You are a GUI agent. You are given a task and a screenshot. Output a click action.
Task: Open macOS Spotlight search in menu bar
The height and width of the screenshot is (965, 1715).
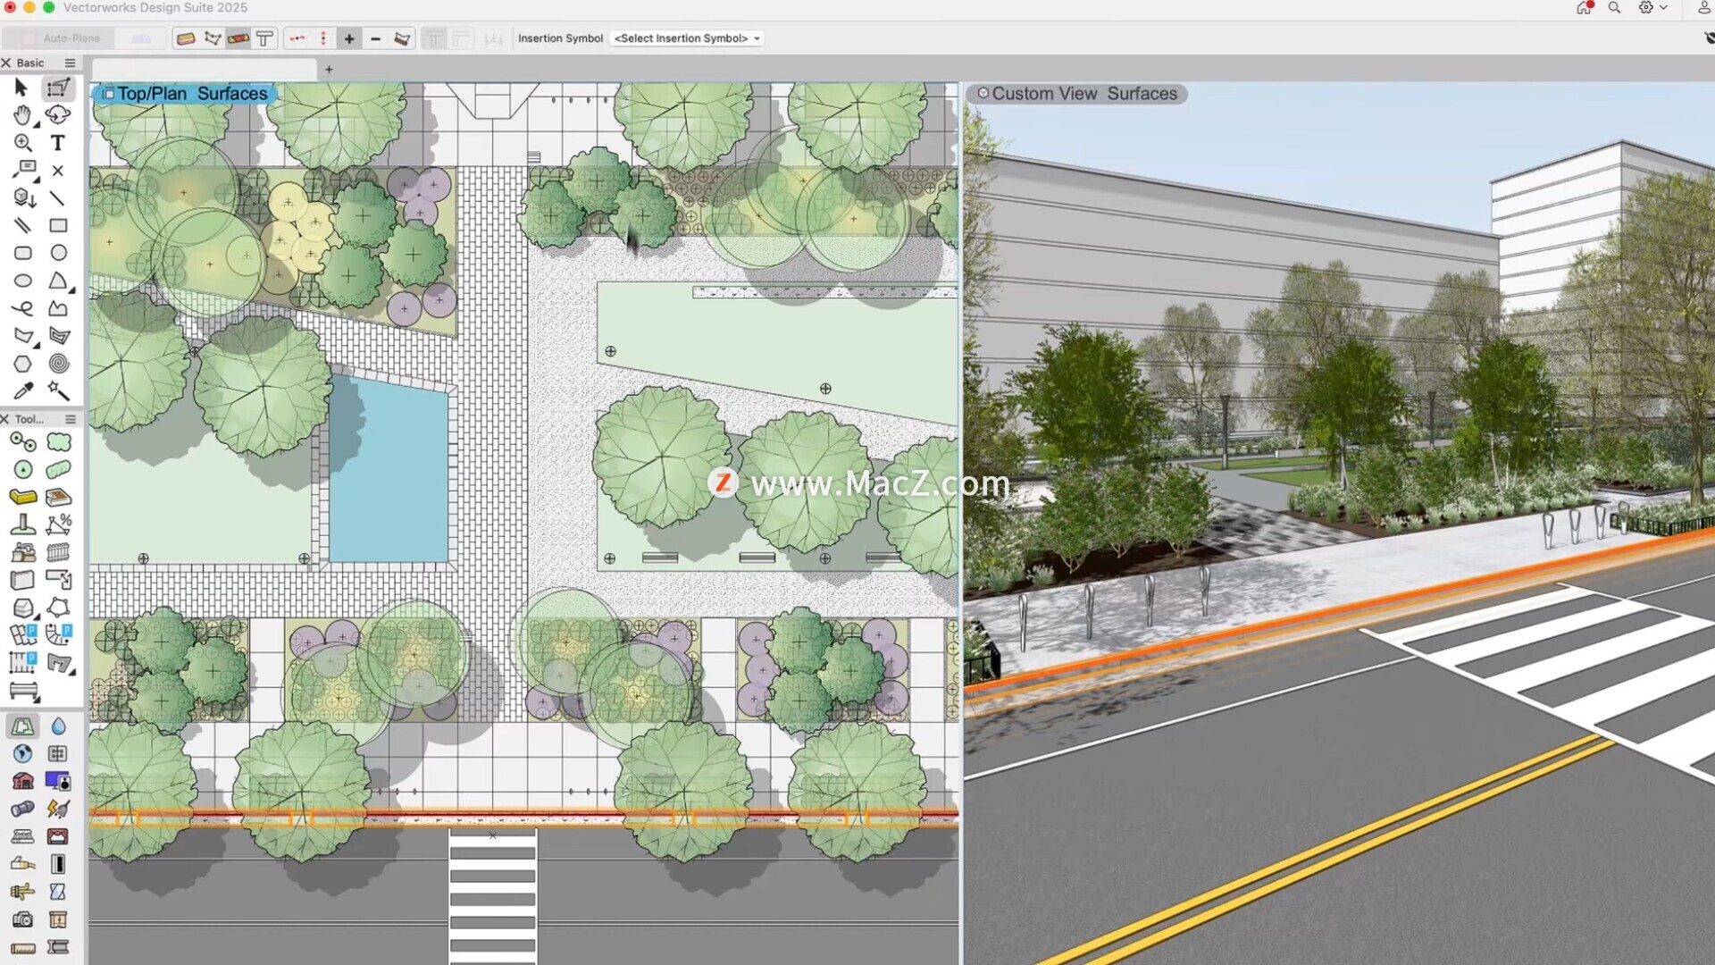point(1614,8)
